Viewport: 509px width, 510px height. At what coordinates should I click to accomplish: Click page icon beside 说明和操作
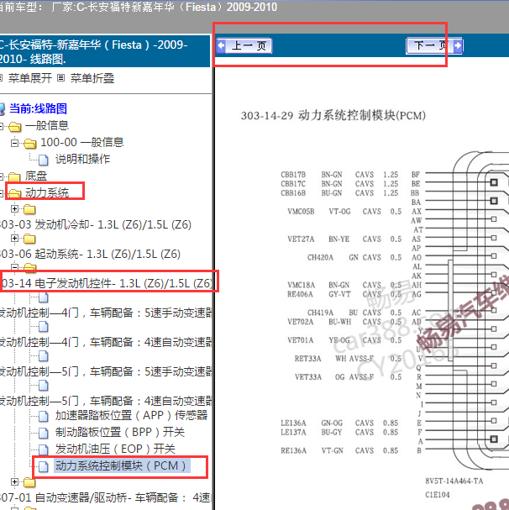[44, 160]
